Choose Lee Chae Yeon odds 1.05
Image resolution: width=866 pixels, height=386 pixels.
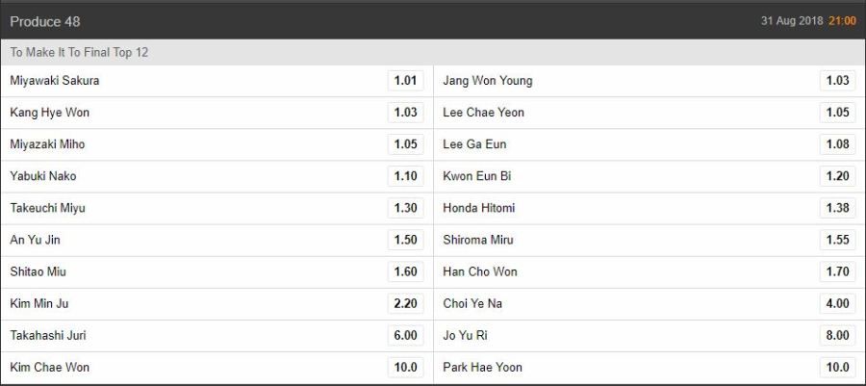point(838,113)
